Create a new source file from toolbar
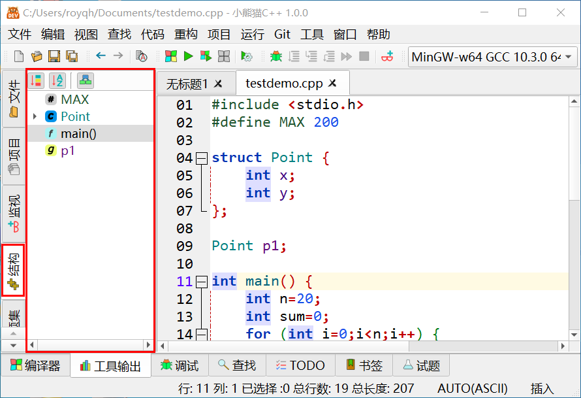 pos(18,56)
